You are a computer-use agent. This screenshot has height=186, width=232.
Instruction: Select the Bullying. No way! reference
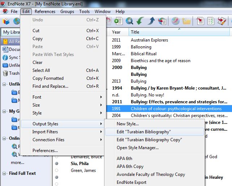(x=169, y=95)
